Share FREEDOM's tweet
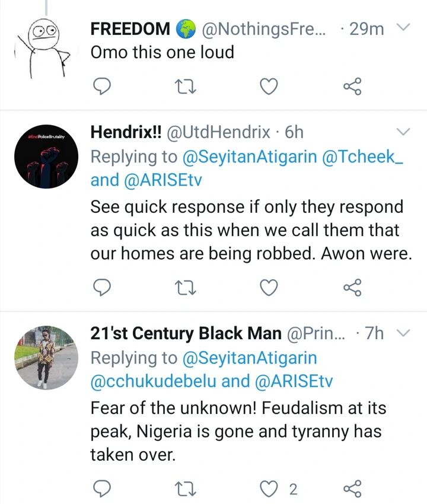Screen dimensions: 427x504 [352, 88]
